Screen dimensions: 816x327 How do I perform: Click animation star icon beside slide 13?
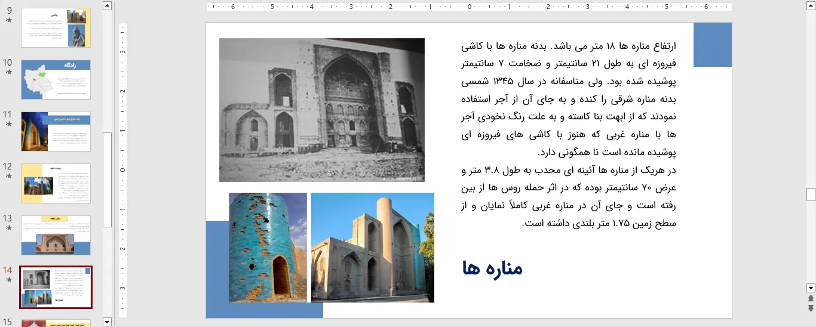click(x=8, y=227)
